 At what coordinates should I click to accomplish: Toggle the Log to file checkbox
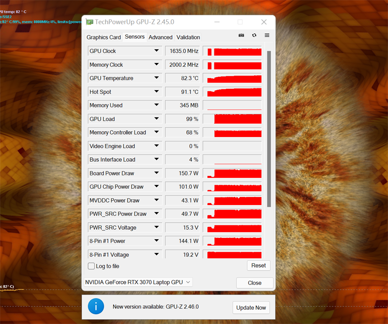pos(91,266)
